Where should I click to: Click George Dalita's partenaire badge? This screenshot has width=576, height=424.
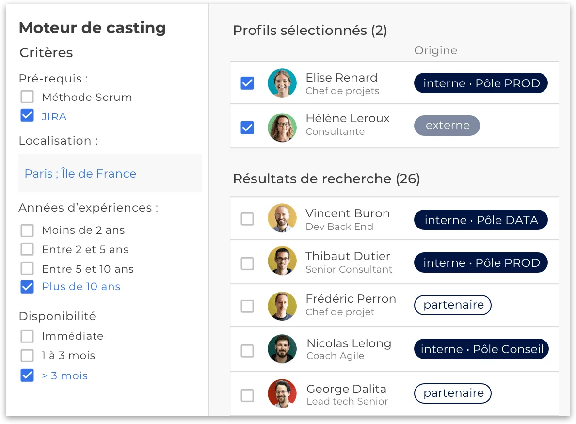pos(453,393)
